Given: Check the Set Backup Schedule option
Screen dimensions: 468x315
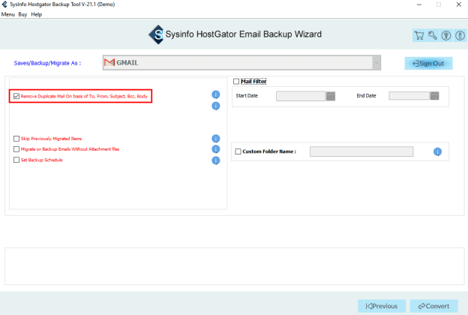Looking at the screenshot, I should pos(16,160).
